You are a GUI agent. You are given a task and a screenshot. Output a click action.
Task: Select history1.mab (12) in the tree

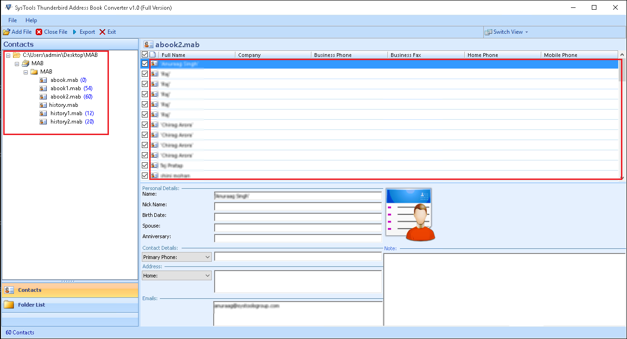(72, 113)
